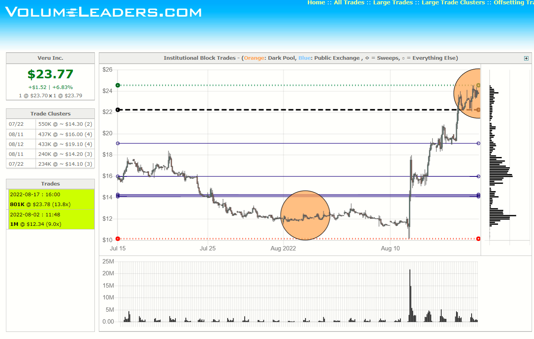Viewport: 534px width, 339px height.
Task: Open the Large Trades link
Action: (393, 3)
